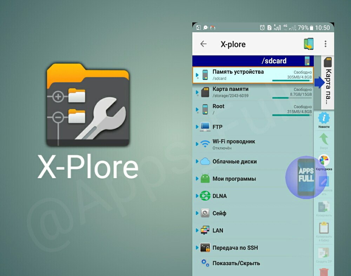Expand the Карта памяти entry

[x=197, y=92]
